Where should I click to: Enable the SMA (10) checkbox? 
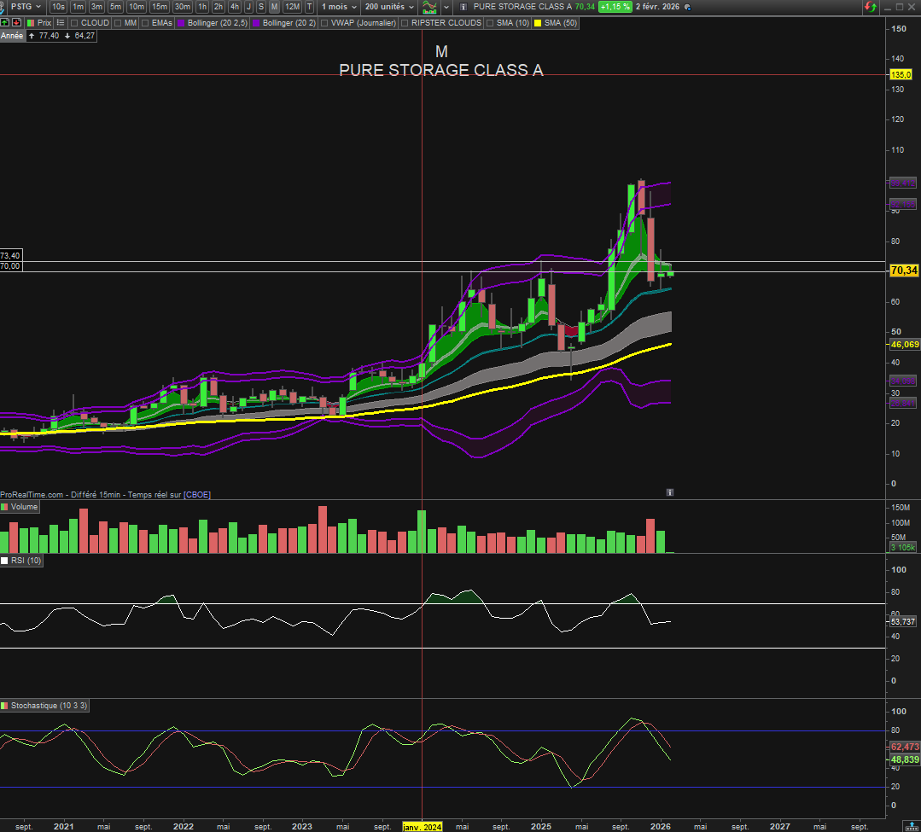[x=490, y=23]
